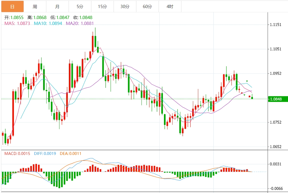This screenshot has width=288, height=193.
Task: Click the 1.1151 price axis label
Action: click(x=276, y=25)
